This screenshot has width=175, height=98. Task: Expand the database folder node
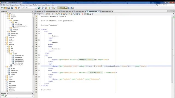click(x=5, y=41)
